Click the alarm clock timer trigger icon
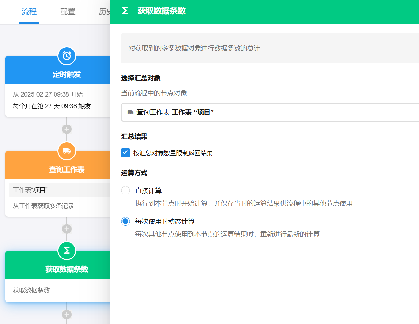This screenshot has height=324, width=419. (x=67, y=56)
